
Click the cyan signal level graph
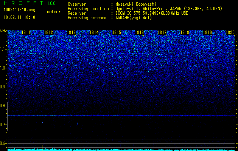coord(121,149)
